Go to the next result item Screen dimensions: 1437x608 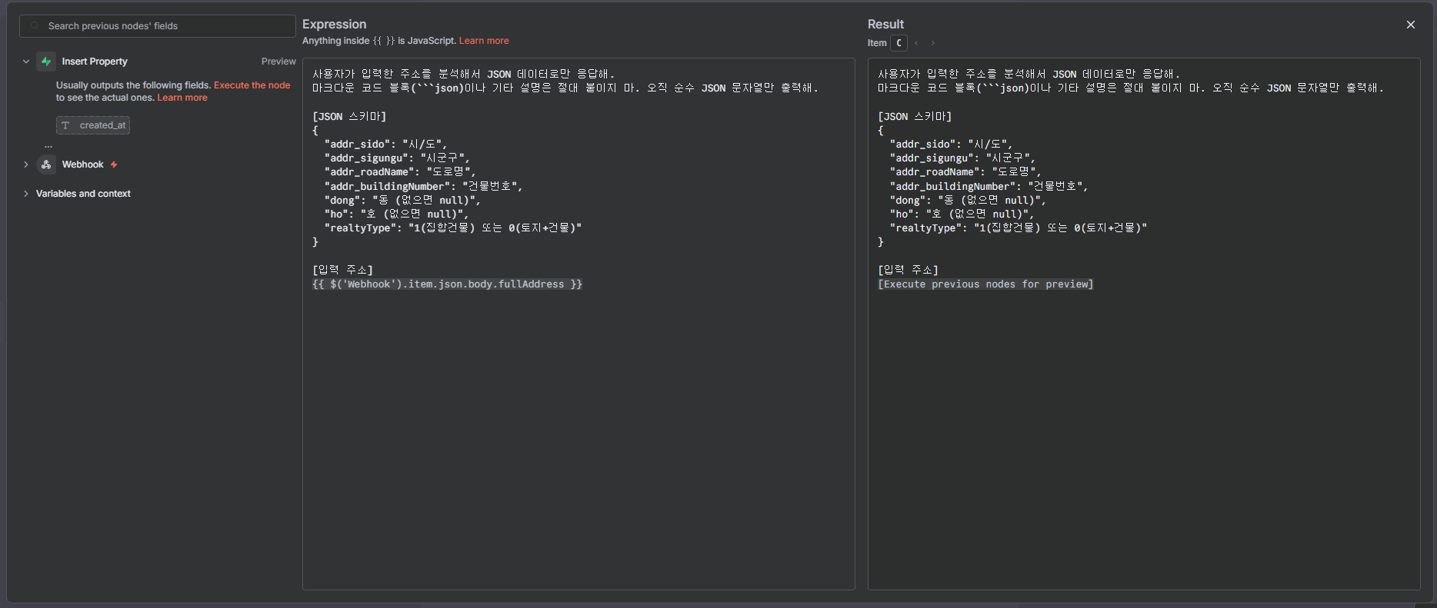click(x=933, y=43)
